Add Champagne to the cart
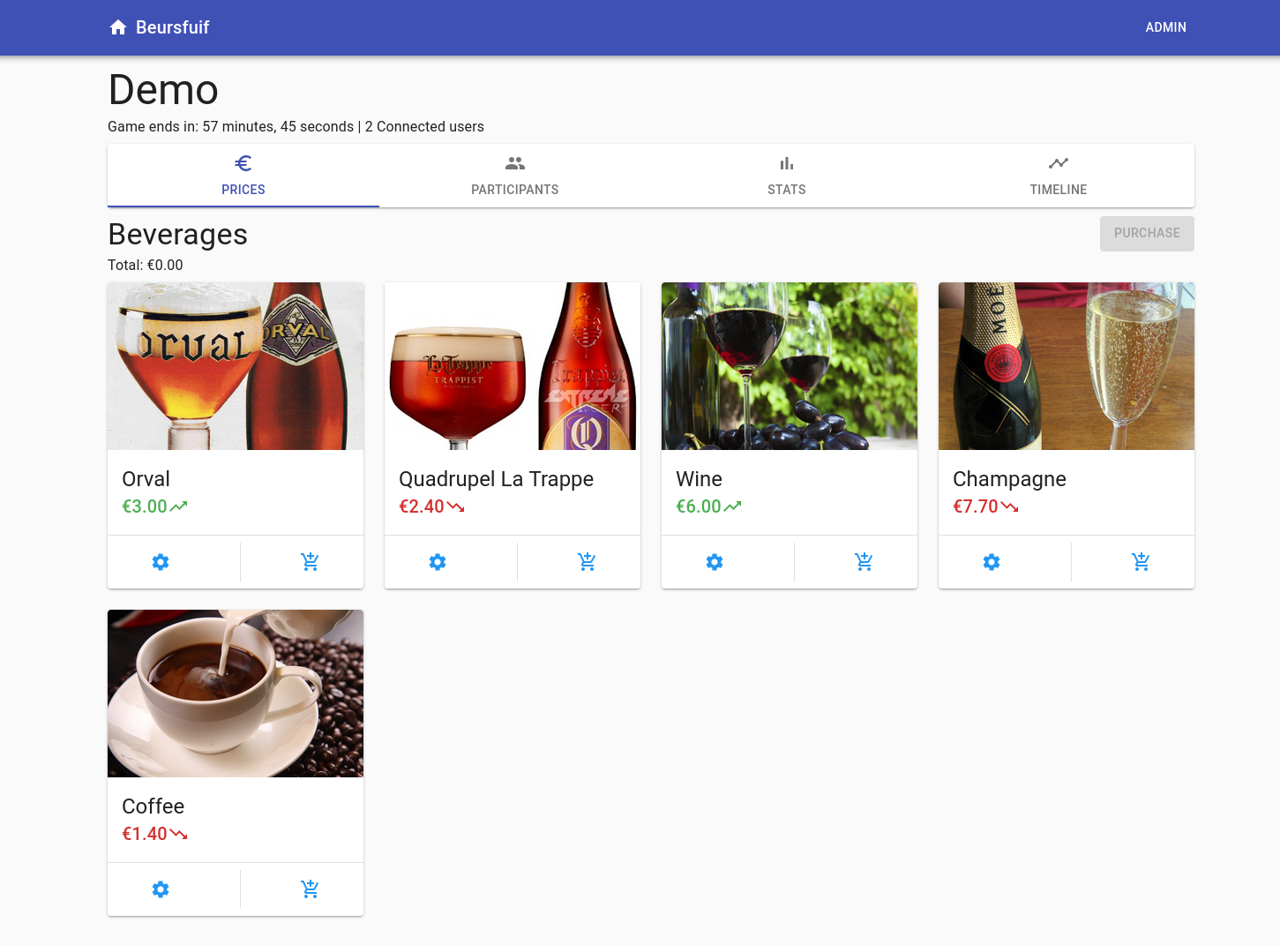This screenshot has width=1280, height=945. tap(1141, 561)
